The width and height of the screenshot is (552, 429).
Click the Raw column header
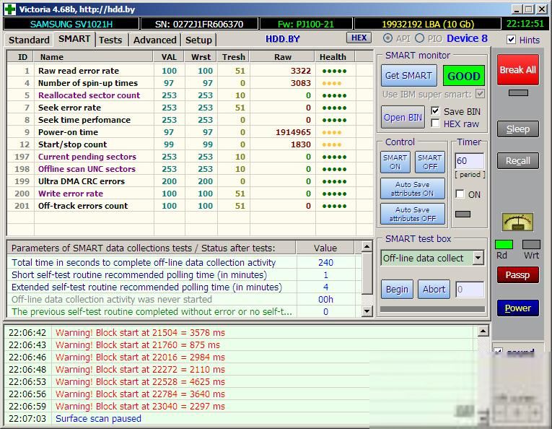click(x=282, y=57)
